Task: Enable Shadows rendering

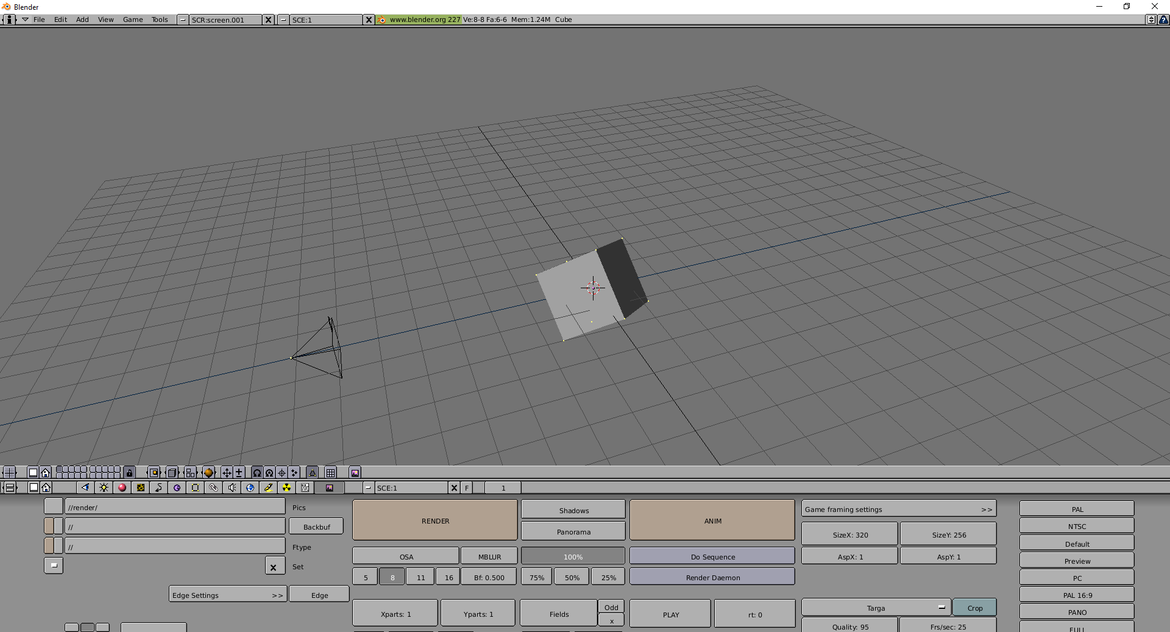Action: 573,510
